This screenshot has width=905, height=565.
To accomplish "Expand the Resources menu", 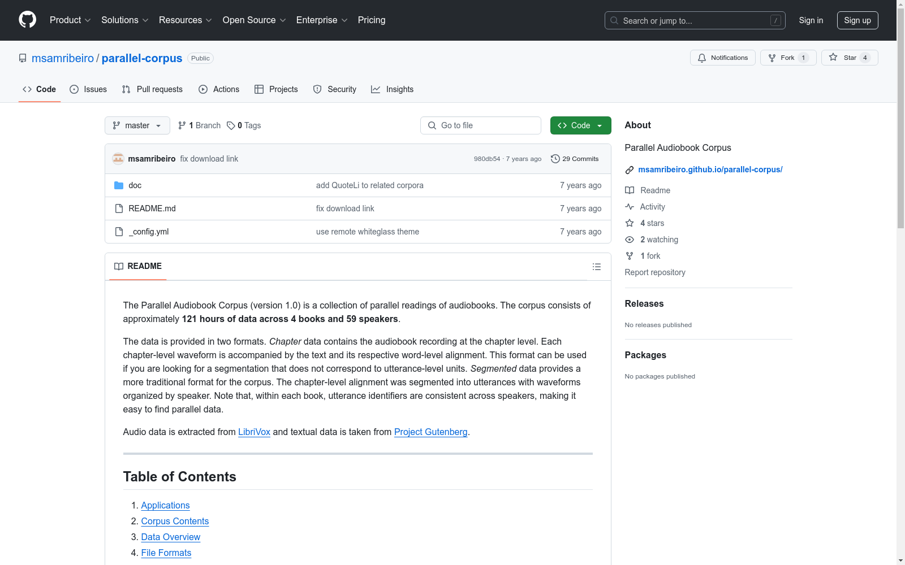I will pyautogui.click(x=186, y=20).
